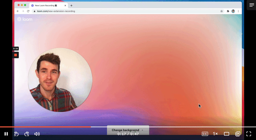Reload the loom.com page
This screenshot has width=256, height=140.
28,11
